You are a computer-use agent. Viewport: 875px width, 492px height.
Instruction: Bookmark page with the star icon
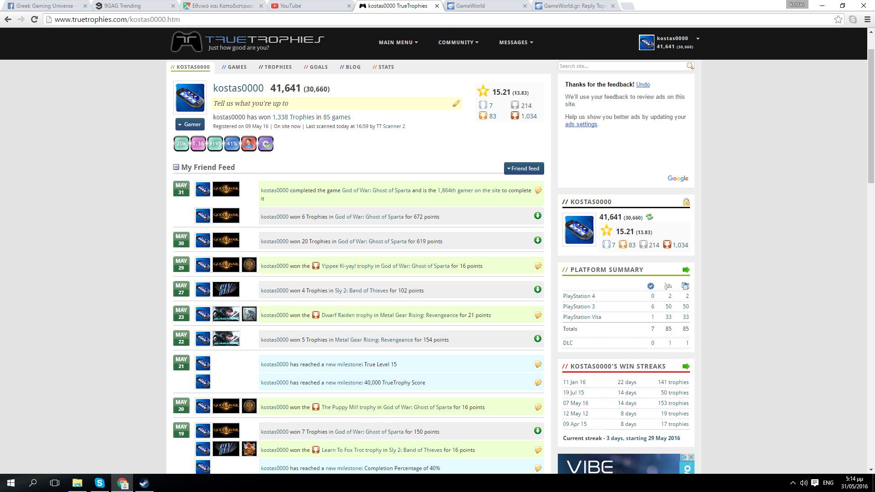[x=838, y=19]
